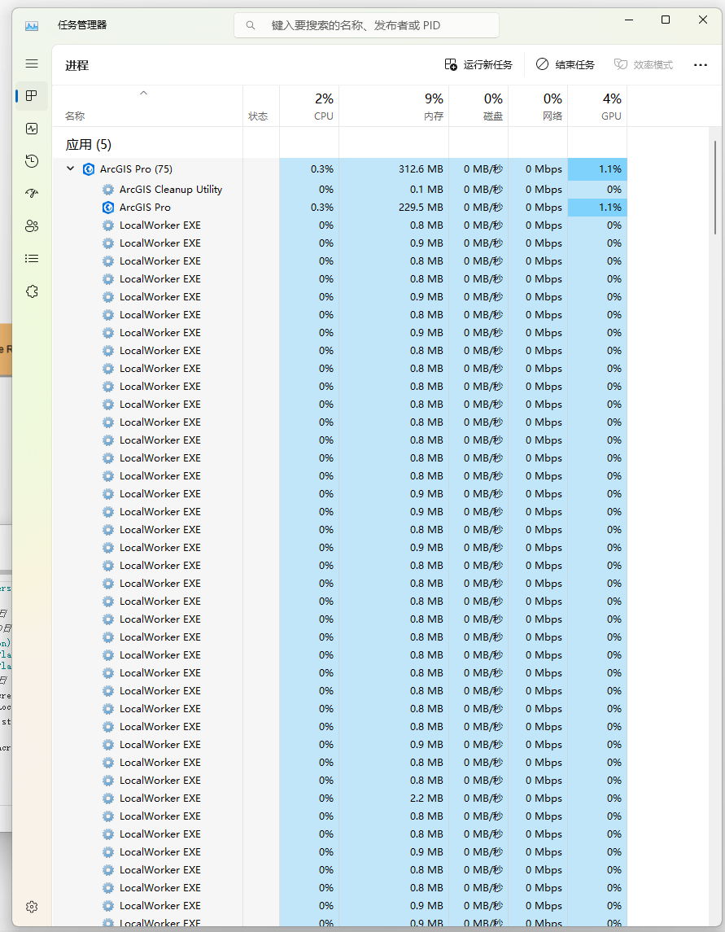Viewport: 725px width, 932px height.
Task: Click the Task Manager app icon in title bar
Action: [x=32, y=25]
